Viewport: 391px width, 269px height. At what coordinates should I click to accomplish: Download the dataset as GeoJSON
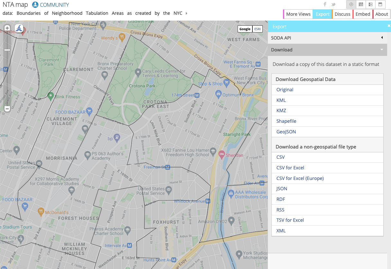point(286,131)
